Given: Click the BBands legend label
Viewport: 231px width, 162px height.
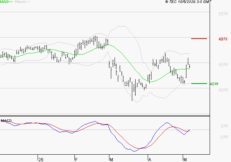Looking at the screenshot, I should [x=21, y=2].
